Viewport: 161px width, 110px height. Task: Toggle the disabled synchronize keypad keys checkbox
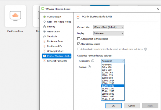click(79, 49)
